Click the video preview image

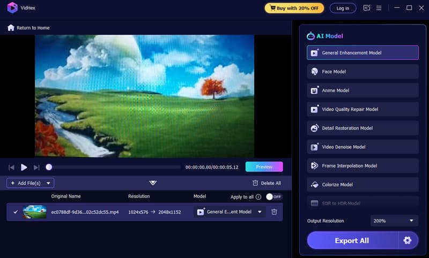(144, 96)
